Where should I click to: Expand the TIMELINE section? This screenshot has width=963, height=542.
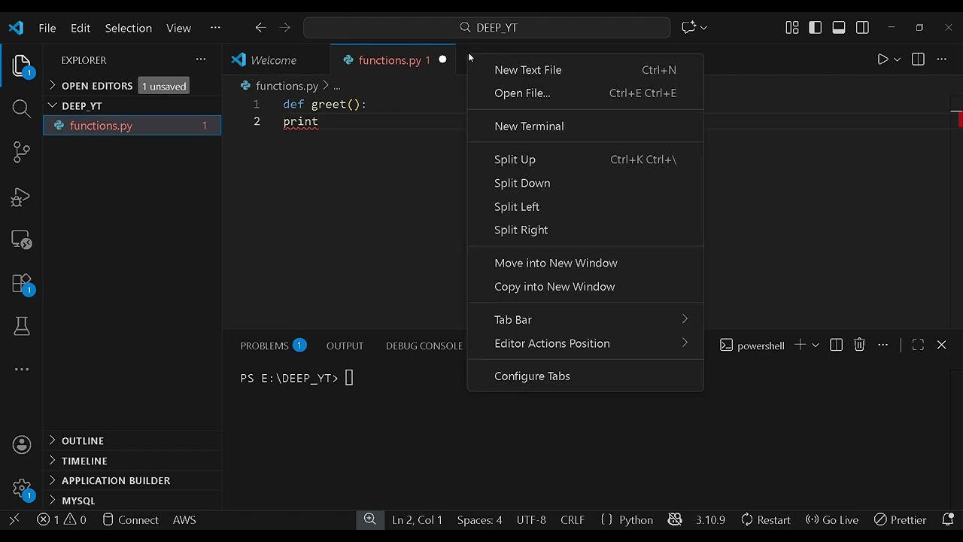(84, 461)
